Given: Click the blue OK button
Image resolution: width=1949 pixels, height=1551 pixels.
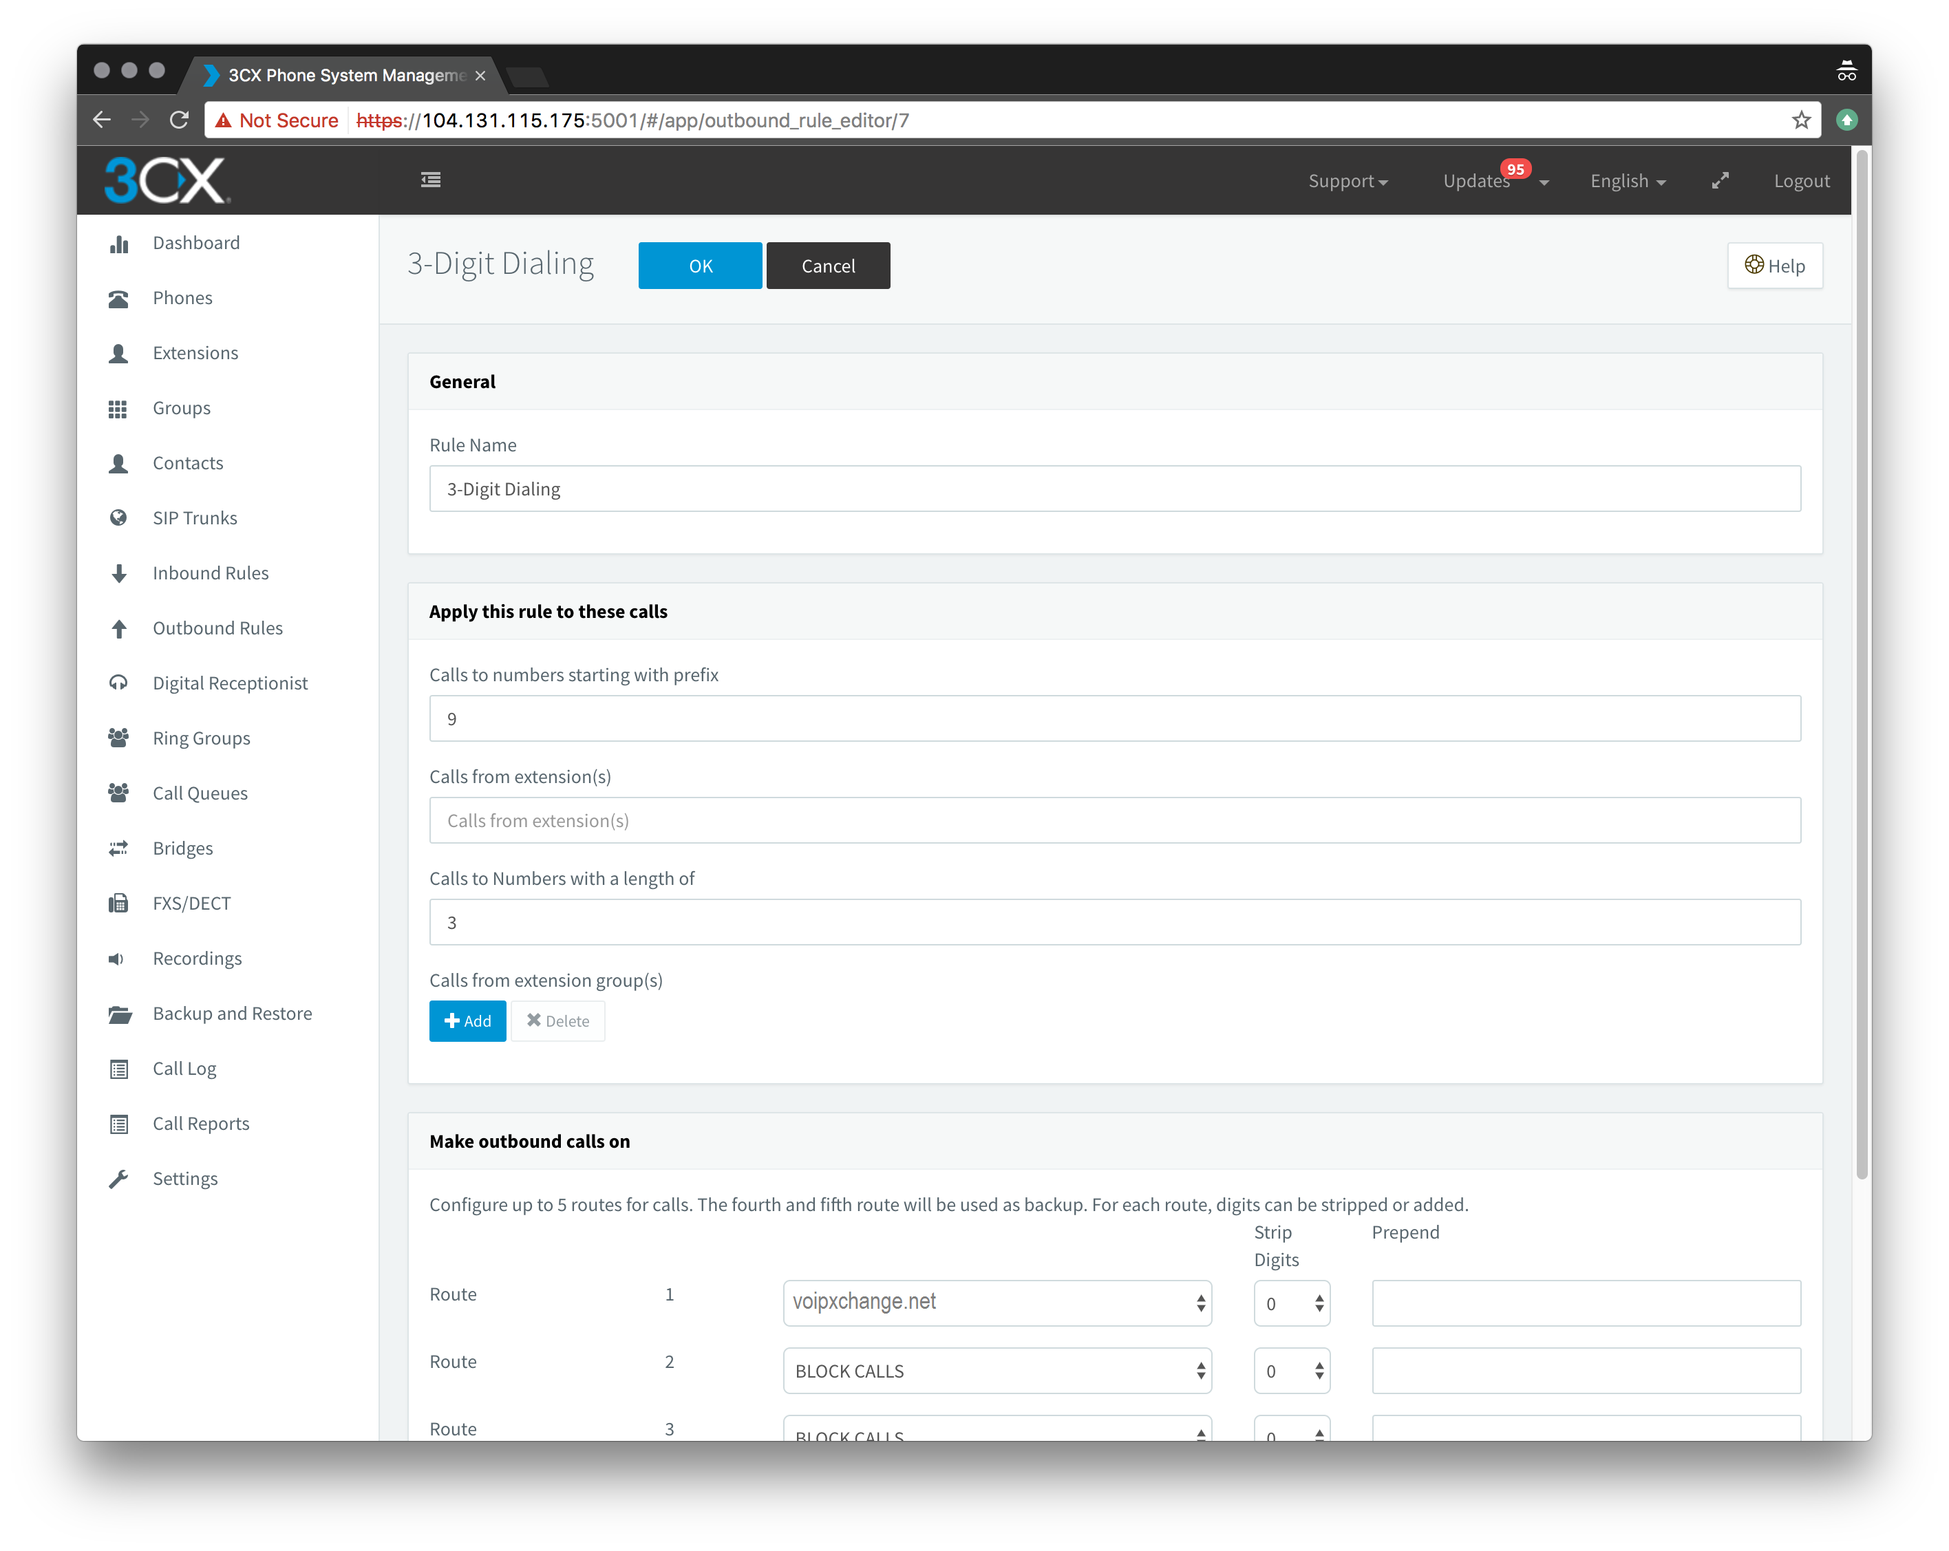Looking at the screenshot, I should [701, 266].
